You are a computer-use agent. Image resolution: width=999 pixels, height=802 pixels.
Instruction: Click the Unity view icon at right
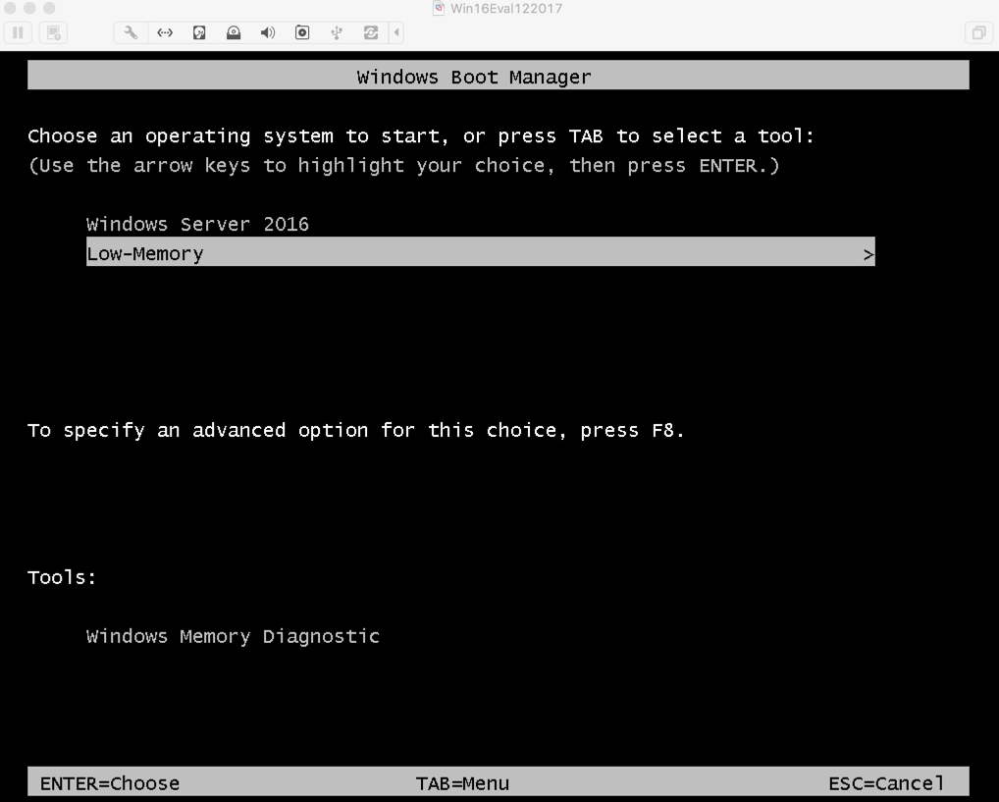(978, 32)
